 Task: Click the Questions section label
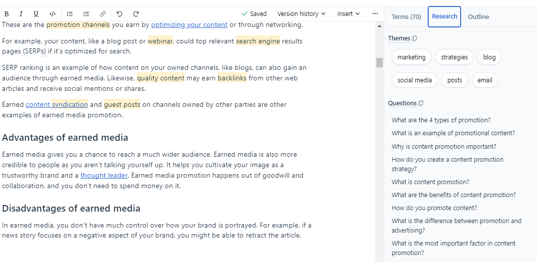click(402, 103)
